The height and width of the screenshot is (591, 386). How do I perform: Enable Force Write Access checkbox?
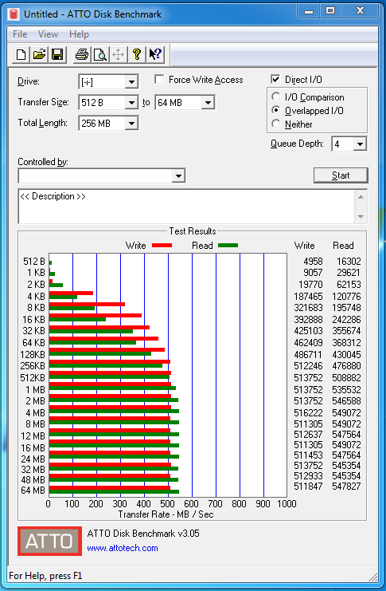[159, 80]
